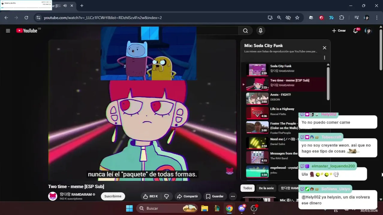Open File Explorer from the taskbar
383x215 pixels.
click(x=204, y=208)
